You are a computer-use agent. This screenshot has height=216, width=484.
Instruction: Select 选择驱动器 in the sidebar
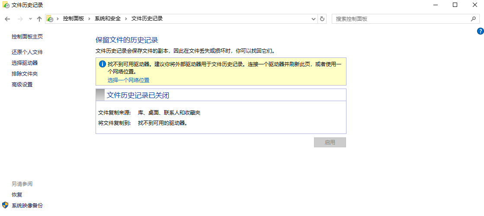point(25,63)
